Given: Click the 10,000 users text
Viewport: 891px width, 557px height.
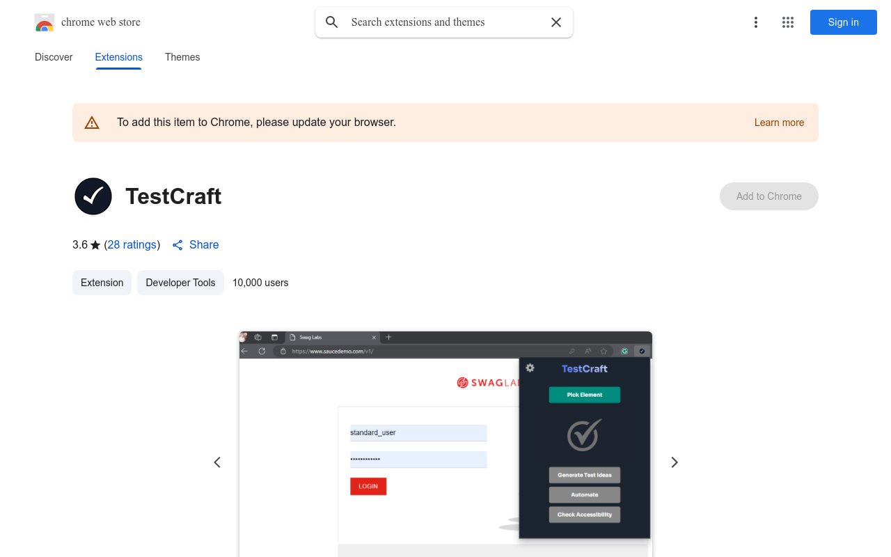Looking at the screenshot, I should (260, 283).
